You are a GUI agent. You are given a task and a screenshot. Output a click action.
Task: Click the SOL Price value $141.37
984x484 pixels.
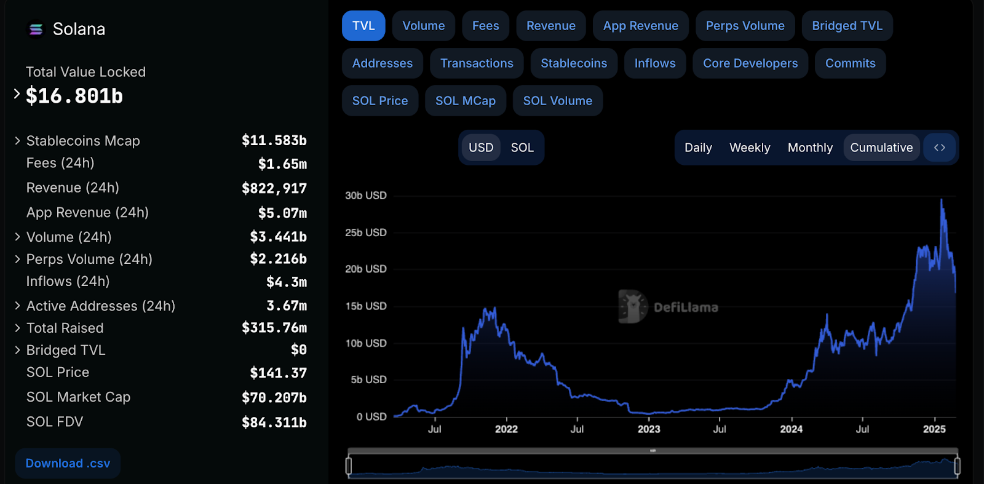coord(279,373)
